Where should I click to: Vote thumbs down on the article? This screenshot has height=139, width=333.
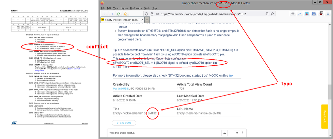click(237, 133)
